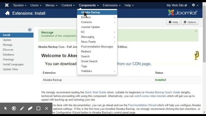206x116 pixels.
Task: Open the Content dropdown menu
Action: coord(68,5)
